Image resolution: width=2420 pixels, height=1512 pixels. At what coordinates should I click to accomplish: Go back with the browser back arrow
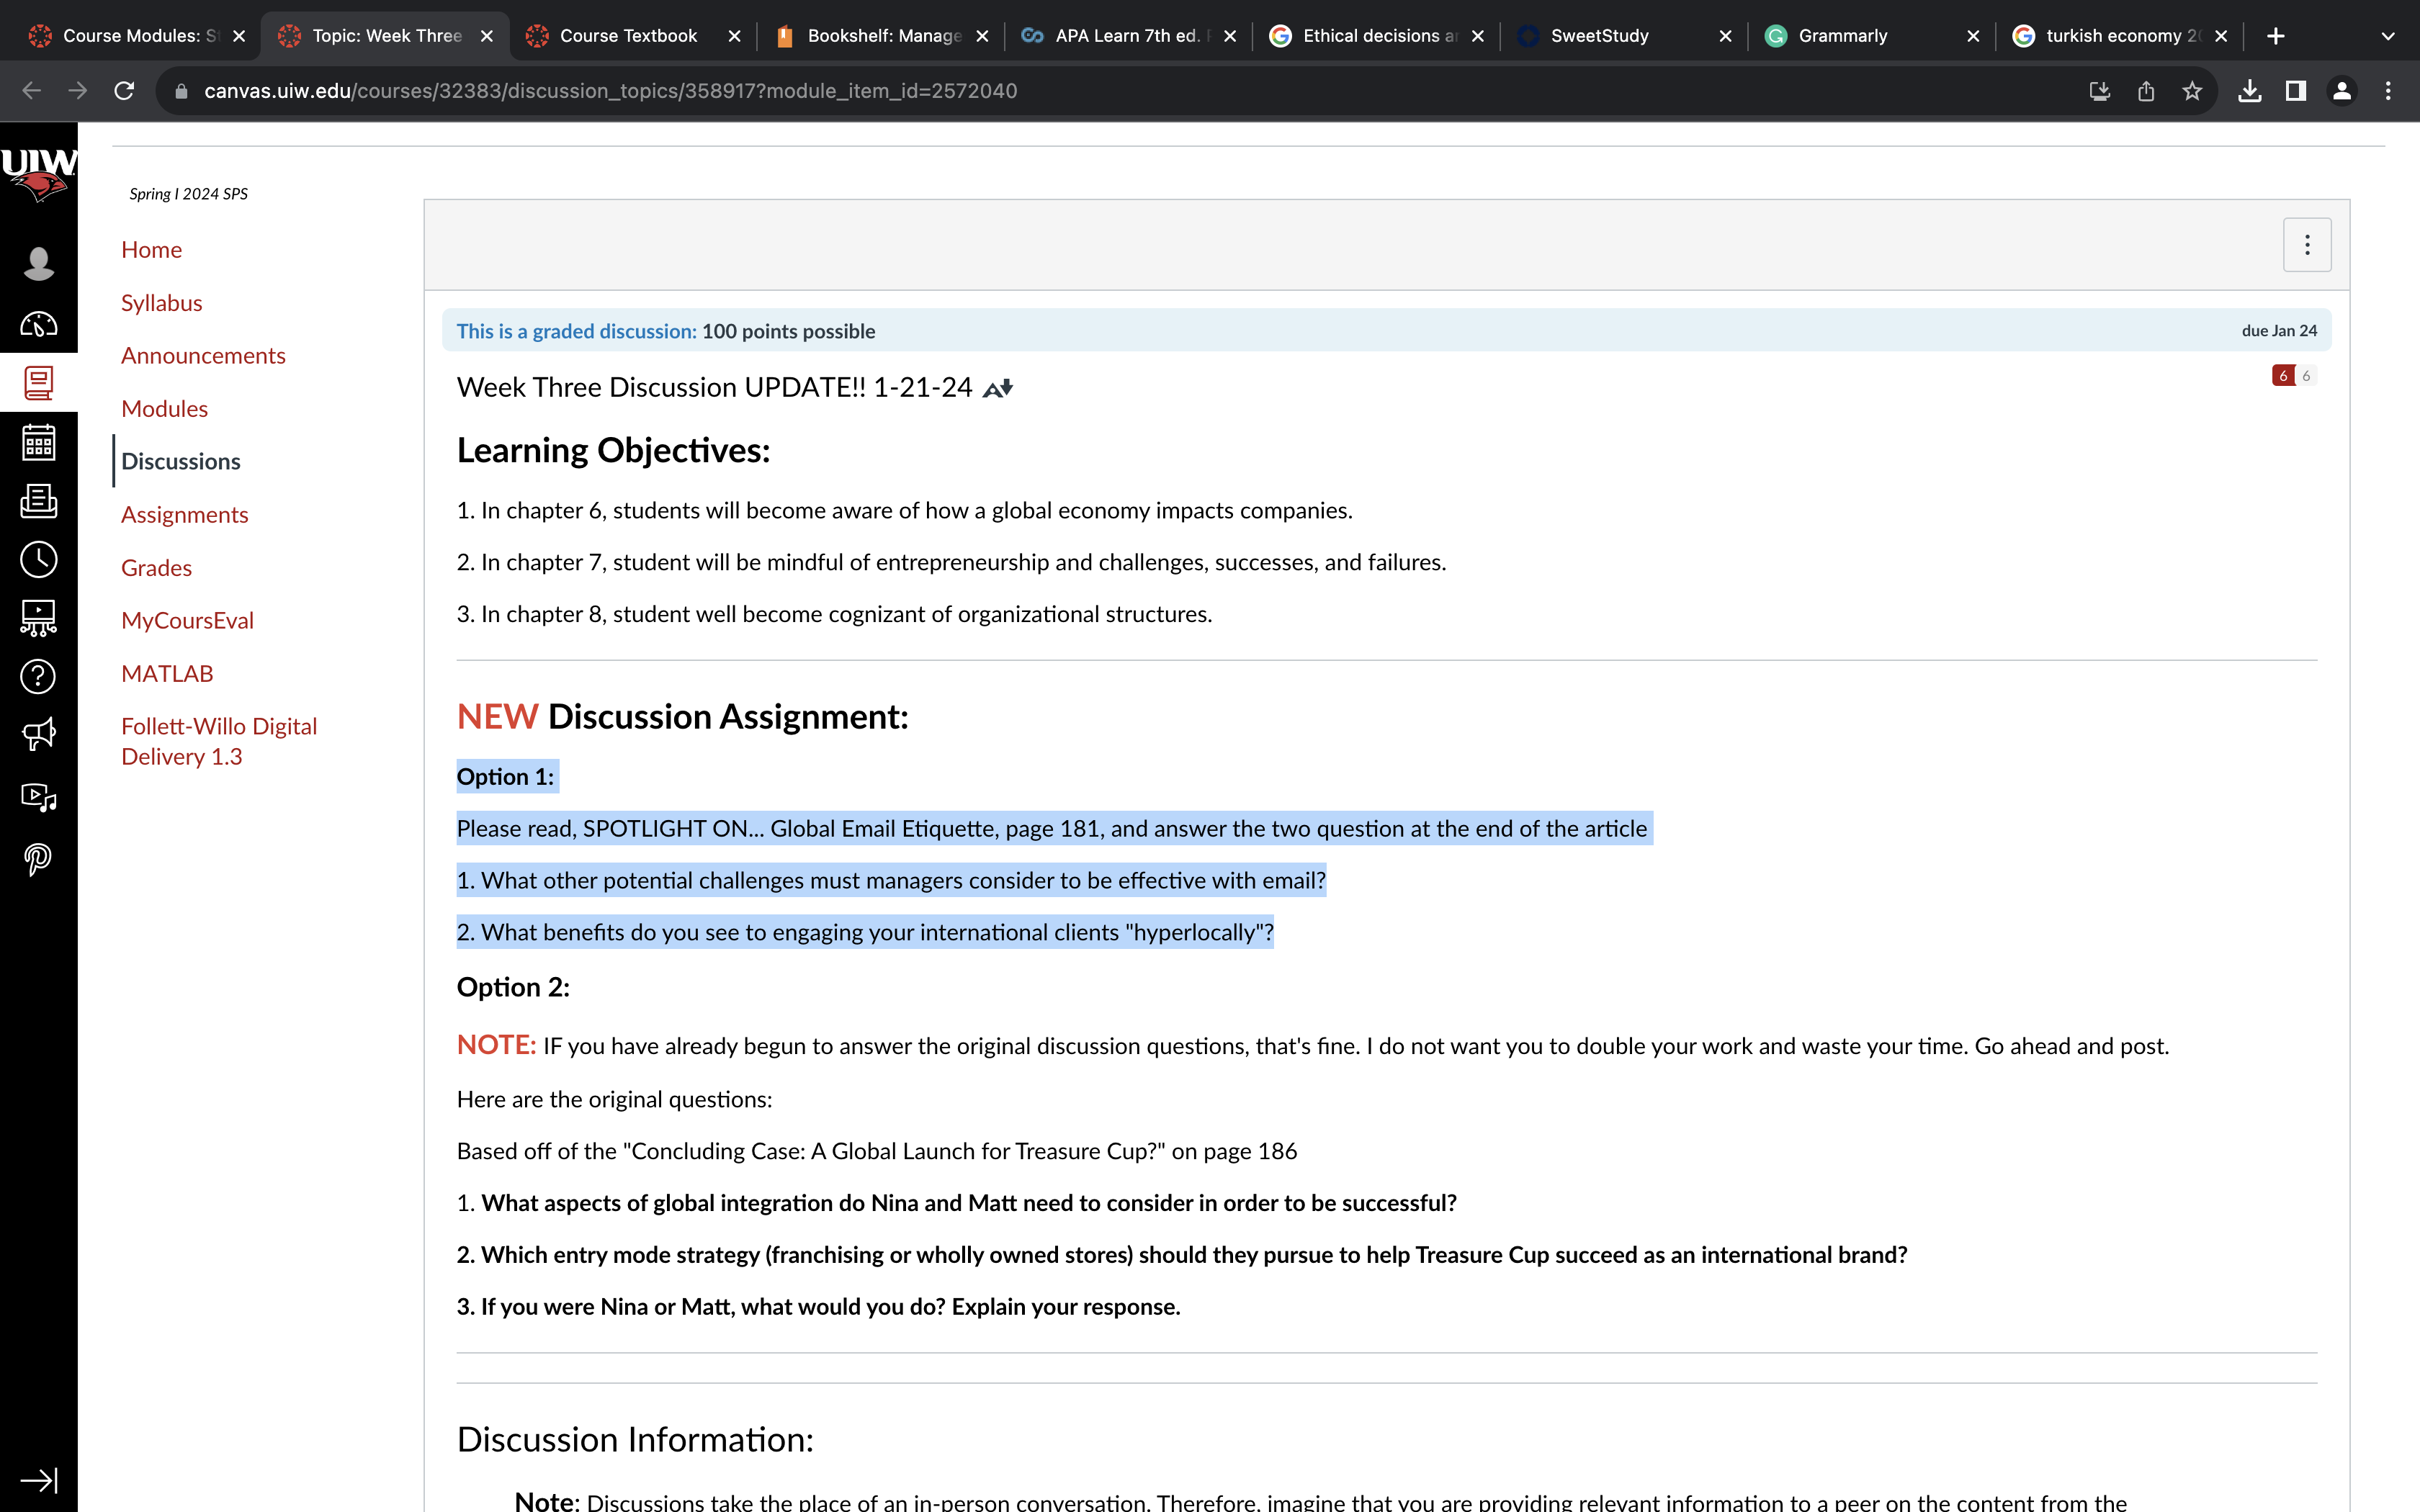tap(32, 91)
